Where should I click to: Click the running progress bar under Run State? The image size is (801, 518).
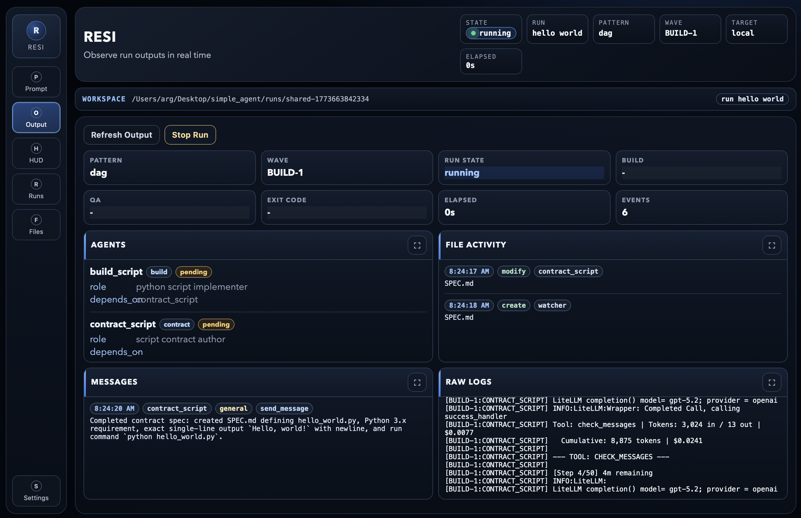tap(524, 173)
